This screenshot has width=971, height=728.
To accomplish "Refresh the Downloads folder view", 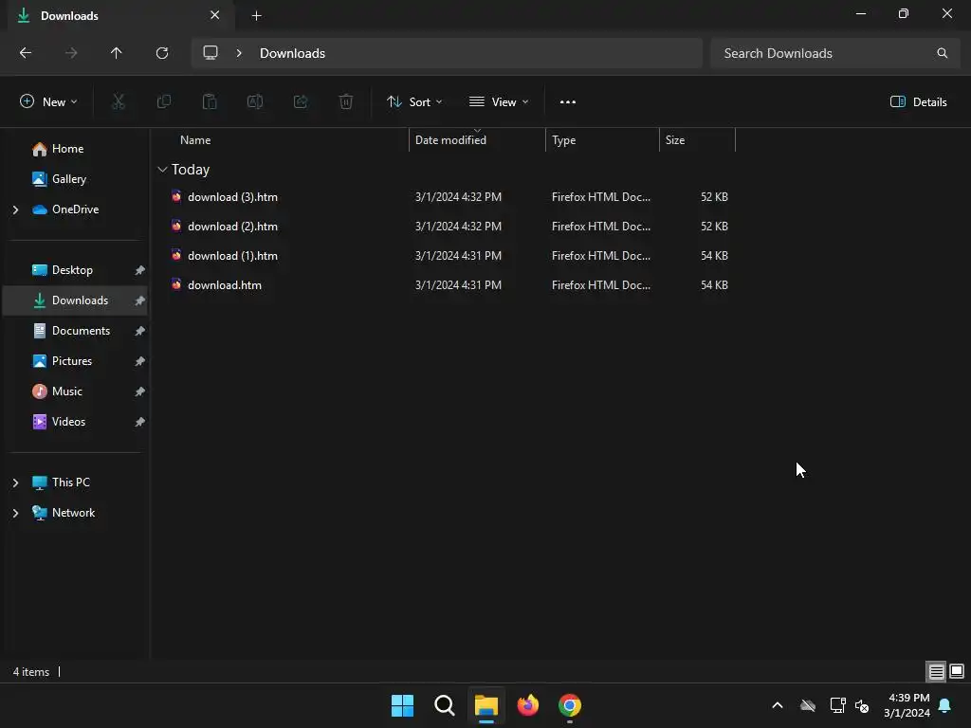I will coord(162,53).
